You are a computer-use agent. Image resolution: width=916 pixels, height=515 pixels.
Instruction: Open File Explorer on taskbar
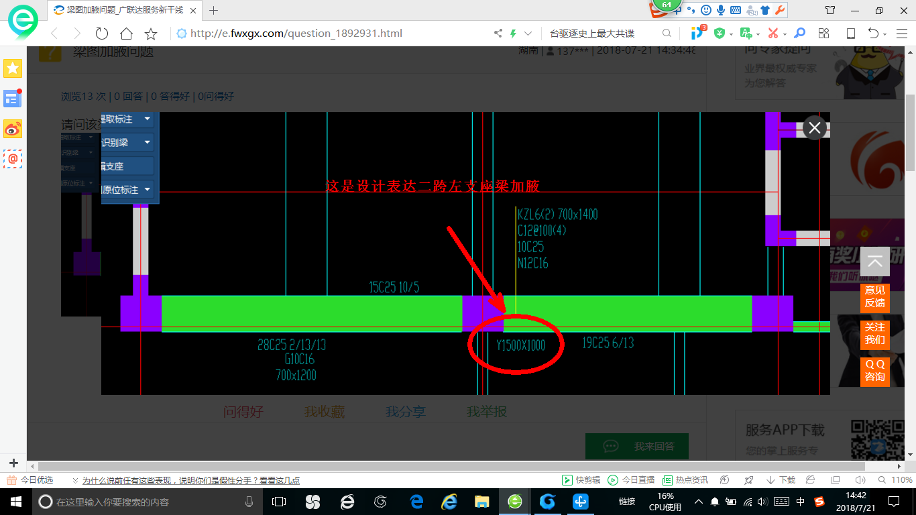click(x=481, y=501)
